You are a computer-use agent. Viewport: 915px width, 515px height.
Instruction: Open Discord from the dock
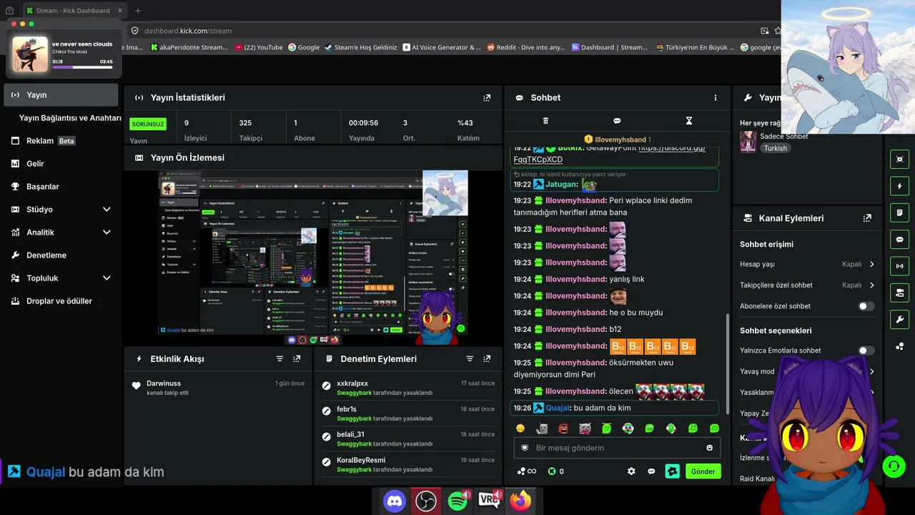[x=395, y=501]
